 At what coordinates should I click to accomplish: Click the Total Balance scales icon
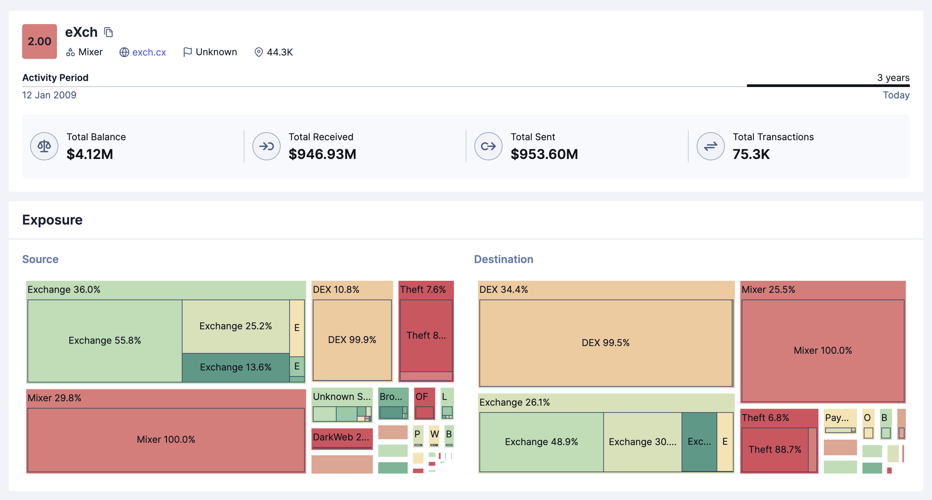[x=44, y=146]
